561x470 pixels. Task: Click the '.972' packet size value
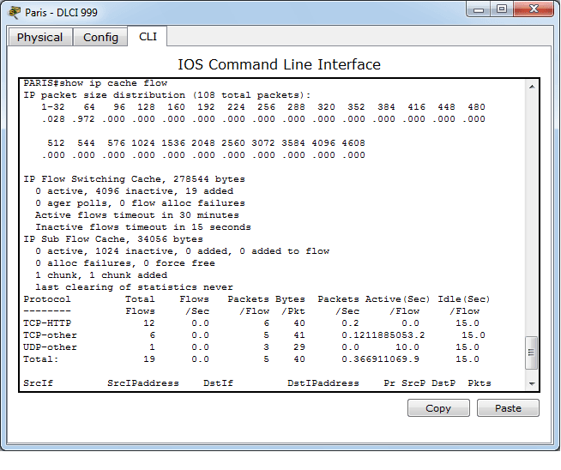(x=83, y=119)
